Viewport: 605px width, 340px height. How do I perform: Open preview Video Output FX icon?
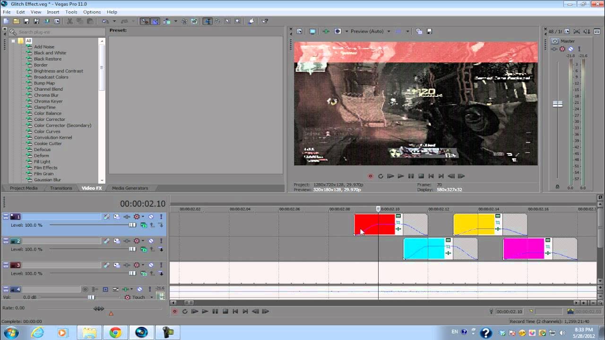point(326,31)
